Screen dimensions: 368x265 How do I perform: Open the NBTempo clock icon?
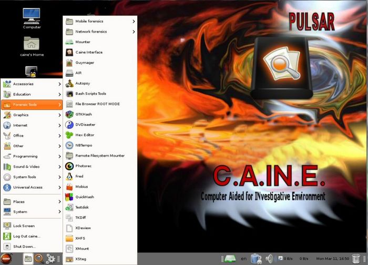(x=69, y=145)
